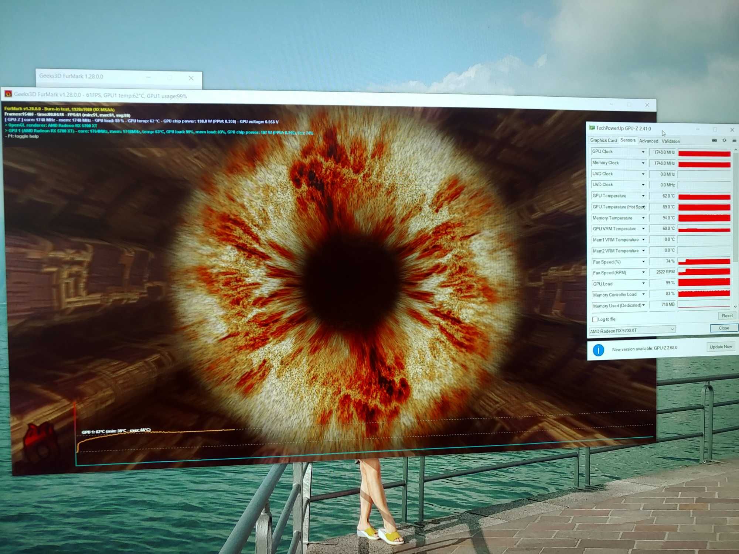The width and height of the screenshot is (739, 554).
Task: Switch to the Graphics Card tab
Action: point(603,140)
